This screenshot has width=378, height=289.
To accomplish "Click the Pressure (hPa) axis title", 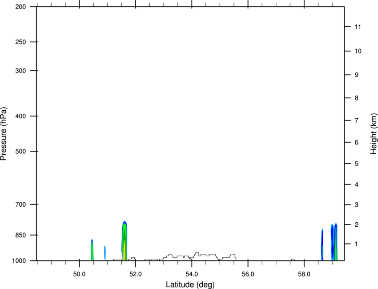I will point(4,134).
